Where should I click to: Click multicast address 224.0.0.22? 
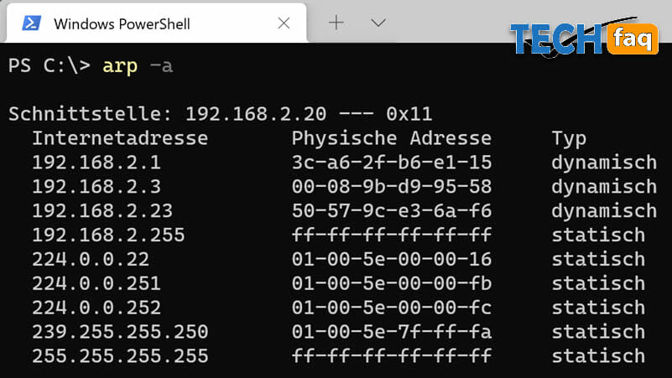click(91, 260)
